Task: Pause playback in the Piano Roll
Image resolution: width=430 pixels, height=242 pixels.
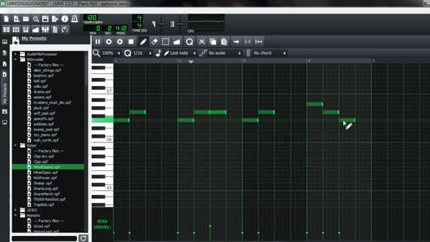Action: tap(97, 42)
